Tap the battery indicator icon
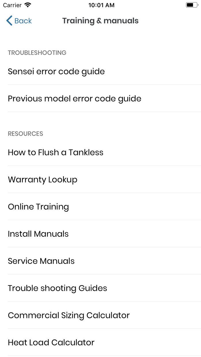The height and width of the screenshot is (357, 201). coord(191,5)
